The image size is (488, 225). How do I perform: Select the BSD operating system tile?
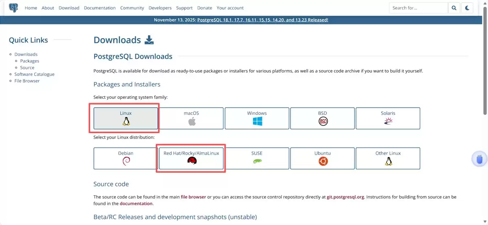(x=322, y=118)
